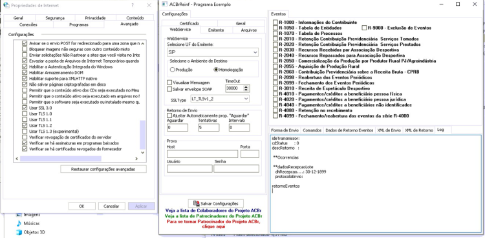
Task: Click the Propriedades de Internet globe icon
Action: 6,5
